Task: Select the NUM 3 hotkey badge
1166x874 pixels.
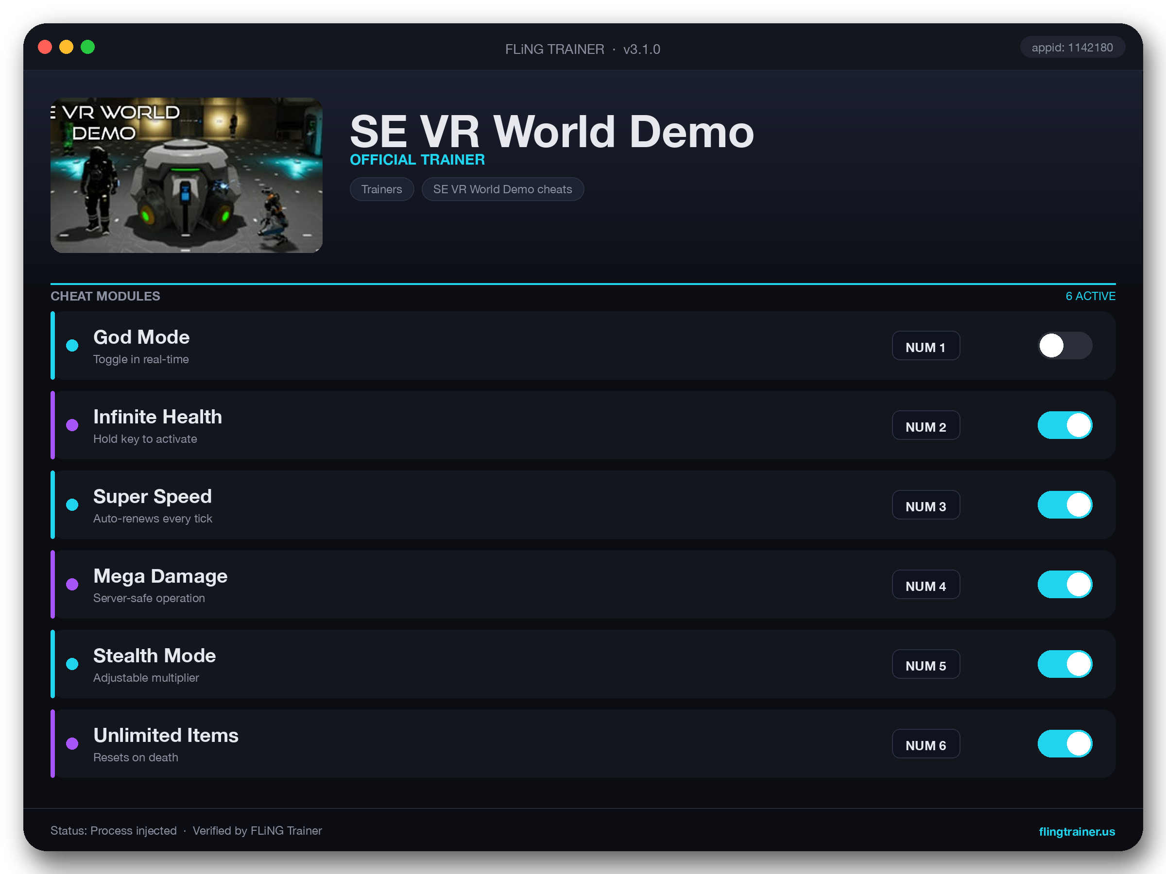Action: click(926, 505)
